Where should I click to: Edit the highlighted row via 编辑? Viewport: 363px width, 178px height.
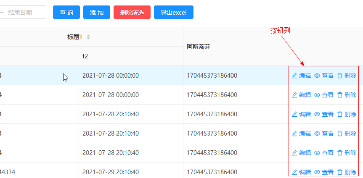[x=301, y=76]
